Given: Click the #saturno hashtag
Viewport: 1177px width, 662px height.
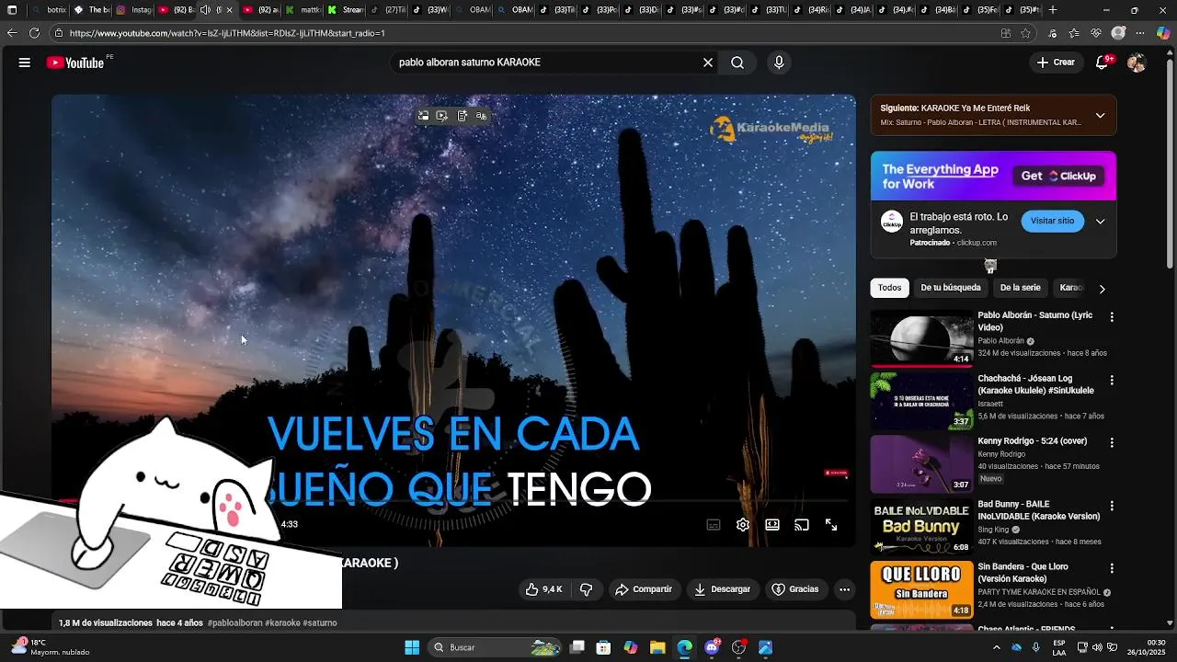Looking at the screenshot, I should tap(320, 622).
